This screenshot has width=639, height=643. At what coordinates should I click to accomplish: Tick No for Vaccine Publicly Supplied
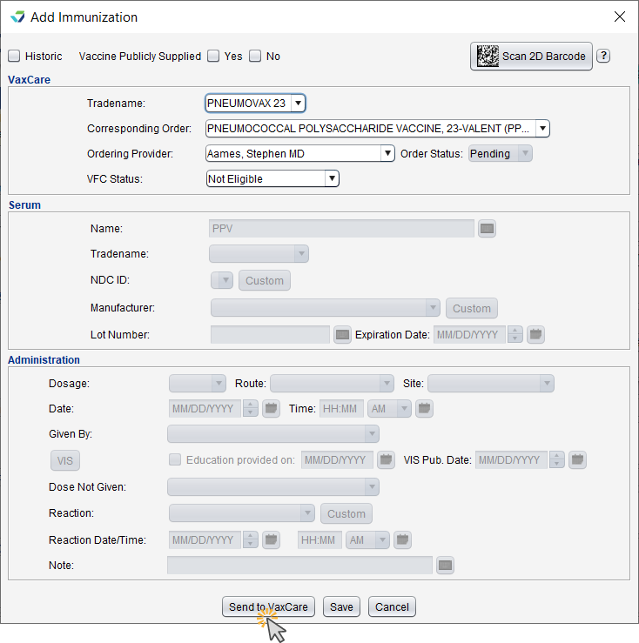click(x=255, y=56)
